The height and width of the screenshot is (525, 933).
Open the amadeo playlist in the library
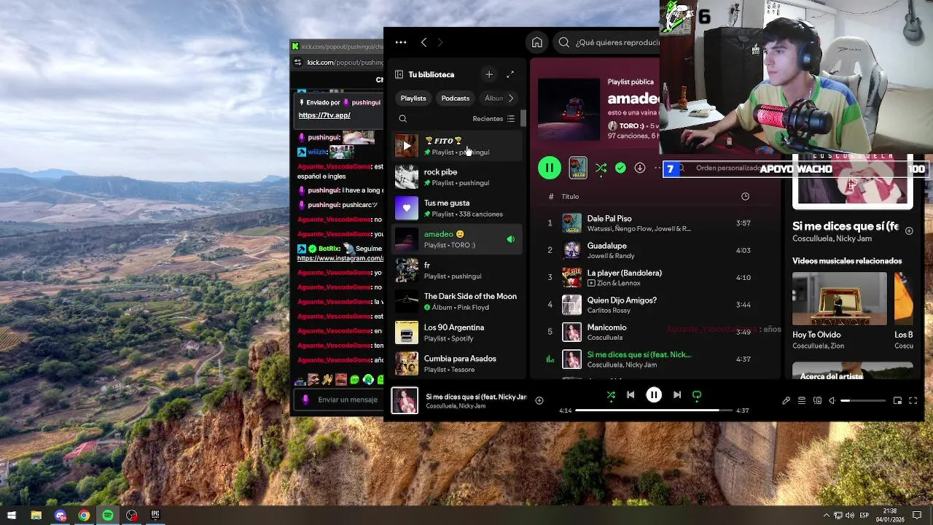click(x=458, y=239)
